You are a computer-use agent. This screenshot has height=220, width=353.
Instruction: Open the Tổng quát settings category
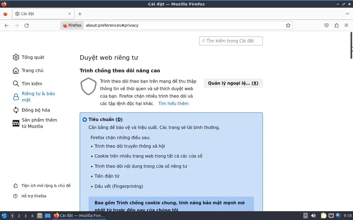[28, 57]
